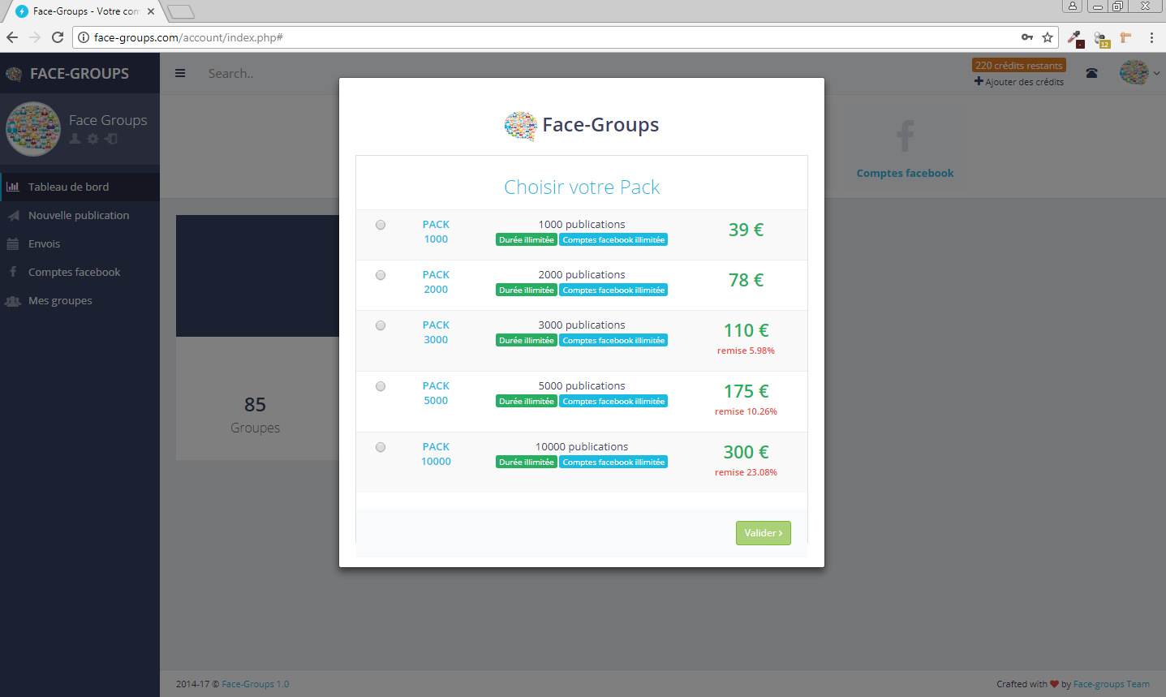This screenshot has height=697, width=1166.
Task: Bookmark this page with the star icon
Action: [x=1048, y=37]
